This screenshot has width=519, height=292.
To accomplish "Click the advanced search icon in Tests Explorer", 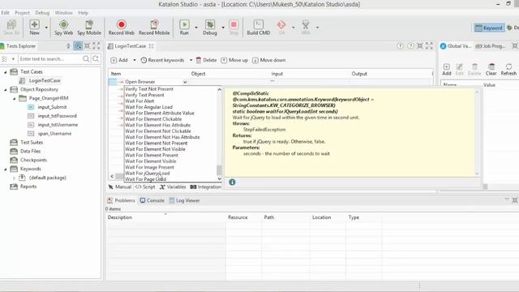I will point(96,59).
